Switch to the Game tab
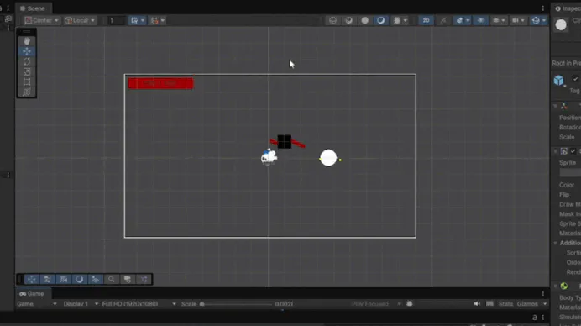 point(32,294)
